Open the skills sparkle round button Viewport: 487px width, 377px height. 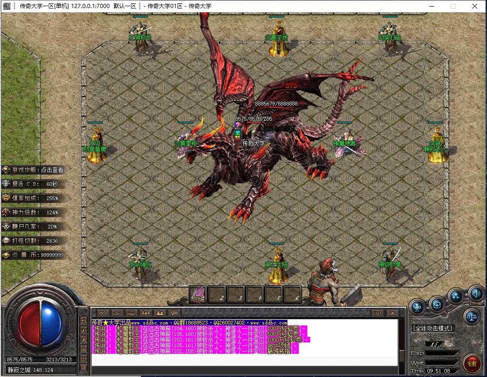[456, 297]
